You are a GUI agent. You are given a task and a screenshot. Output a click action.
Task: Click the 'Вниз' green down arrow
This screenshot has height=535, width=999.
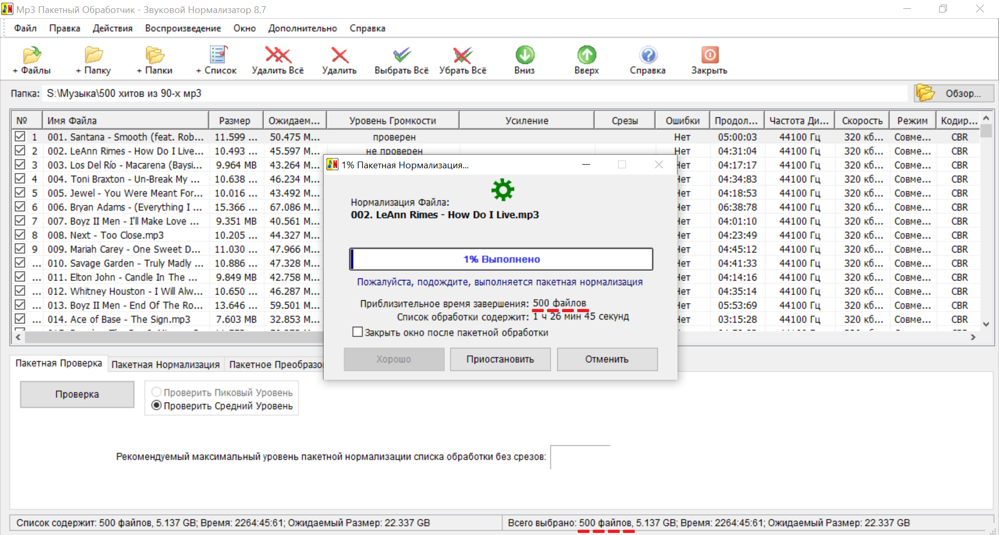[525, 55]
